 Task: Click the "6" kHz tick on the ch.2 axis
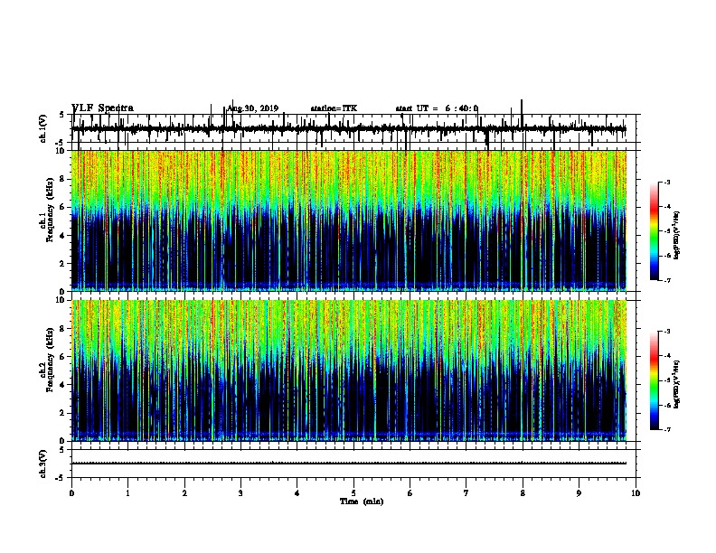pos(63,357)
